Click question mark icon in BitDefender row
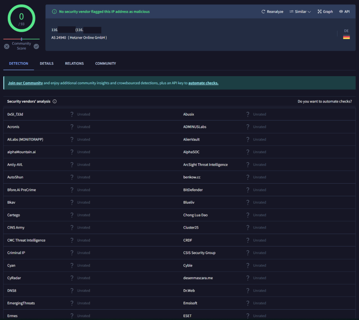The image size is (359, 320). (x=248, y=190)
